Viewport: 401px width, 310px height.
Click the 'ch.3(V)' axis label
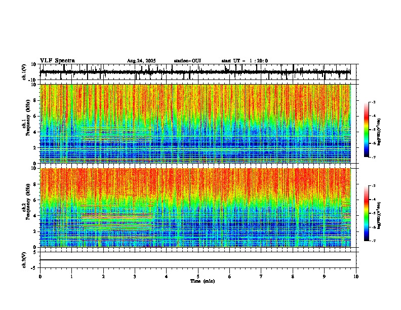pyautogui.click(x=24, y=260)
